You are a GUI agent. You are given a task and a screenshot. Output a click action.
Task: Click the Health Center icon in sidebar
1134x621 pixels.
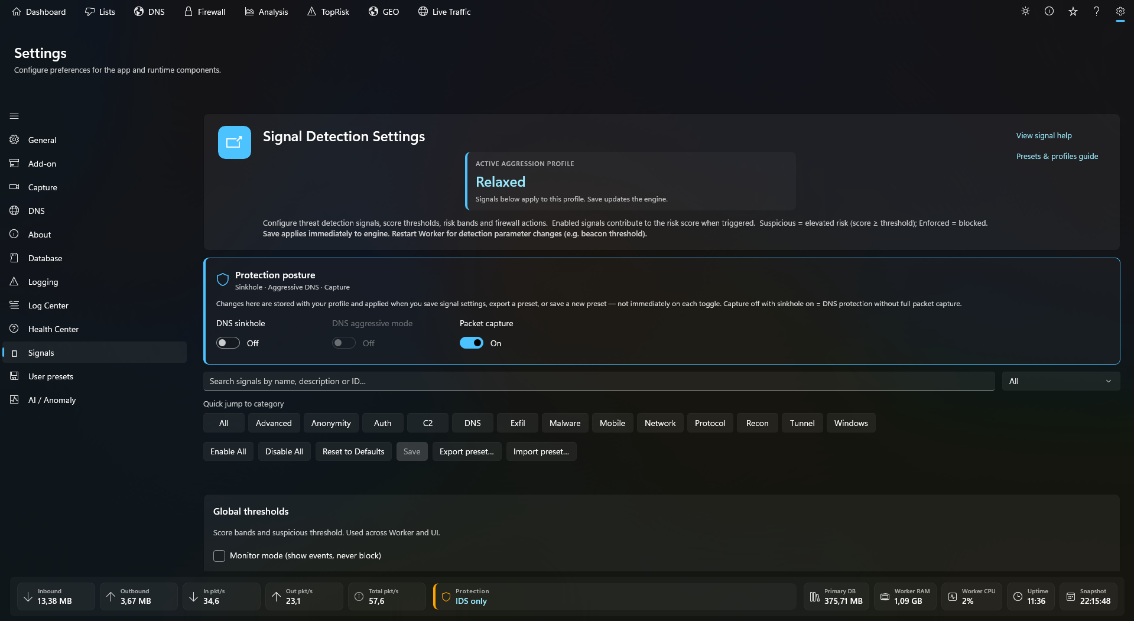14,329
